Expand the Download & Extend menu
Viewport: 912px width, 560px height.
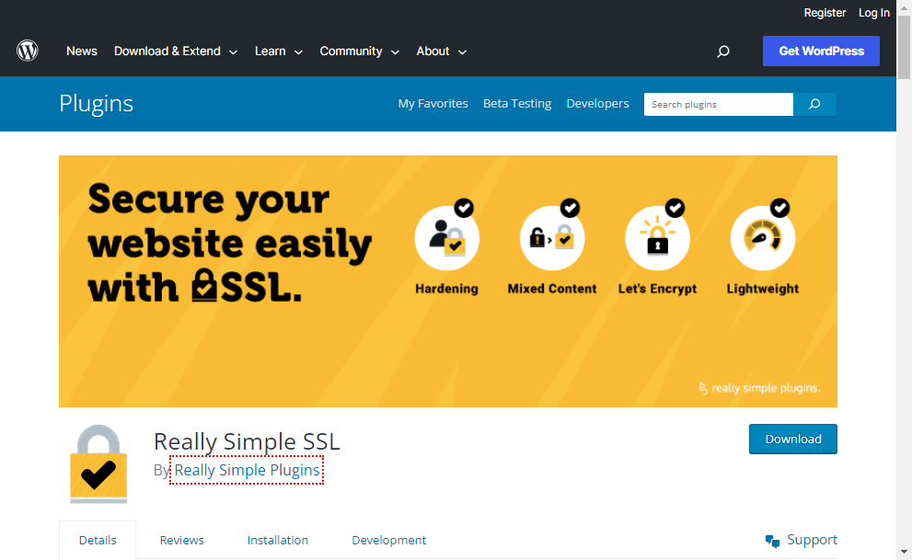[x=176, y=51]
